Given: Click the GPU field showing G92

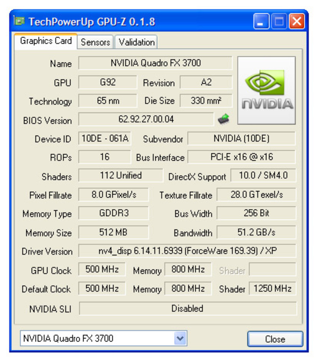Looking at the screenshot, I should coord(107,82).
